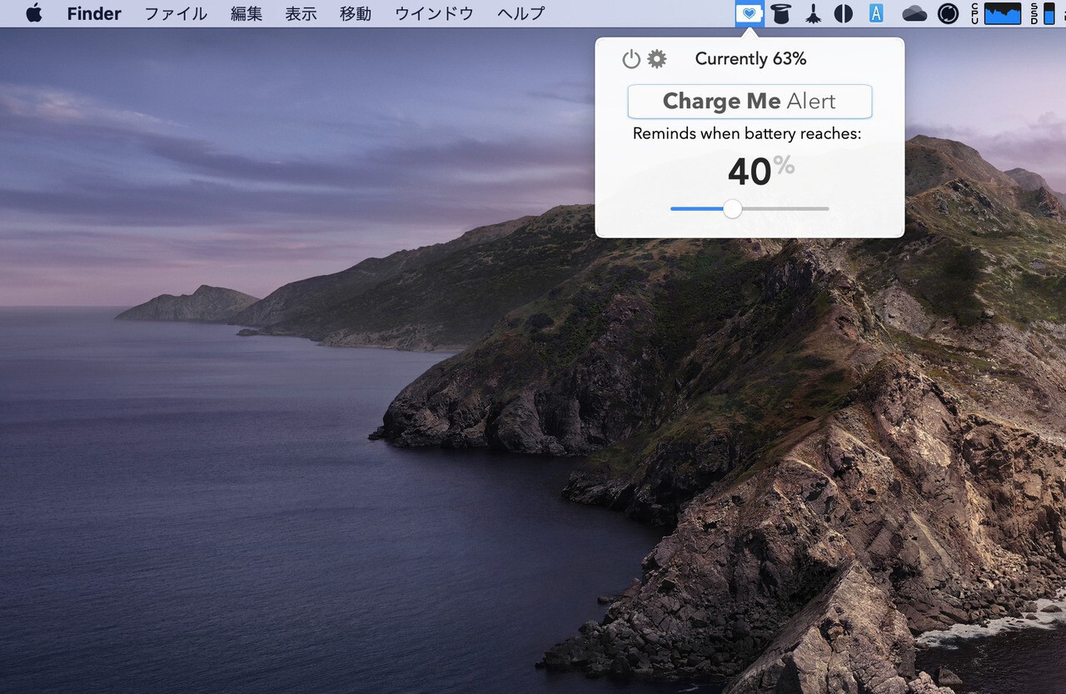
Task: Open settings via the gear icon
Action: coord(657,59)
